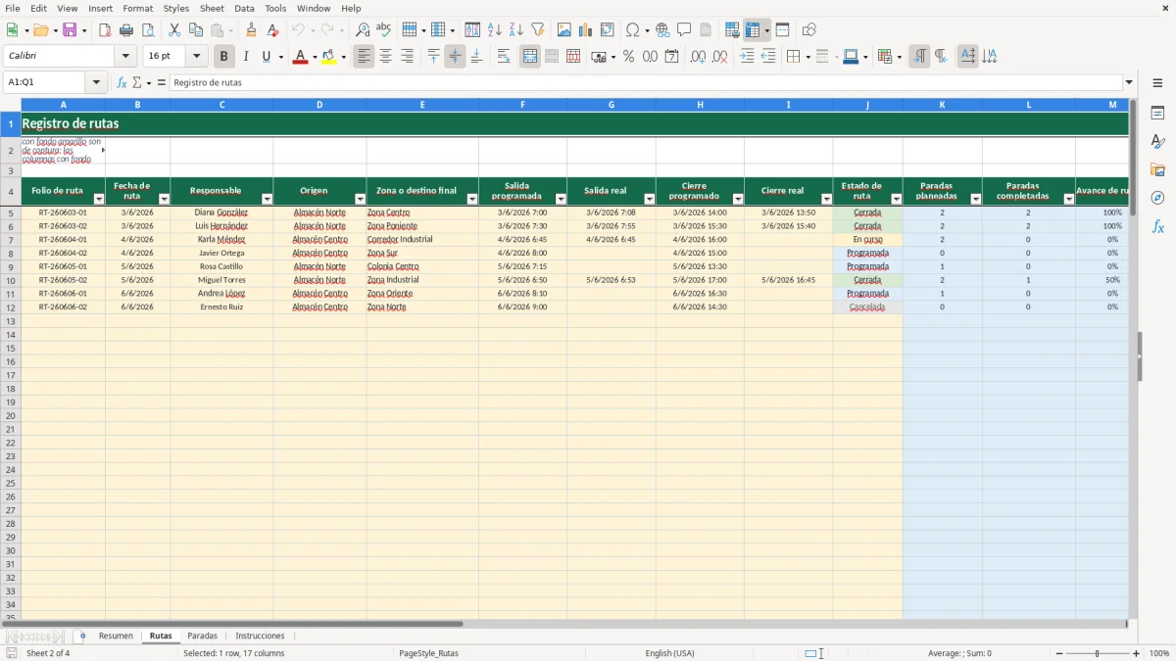Toggle Merge and Center Cells button
The height and width of the screenshot is (661, 1176).
(x=530, y=57)
